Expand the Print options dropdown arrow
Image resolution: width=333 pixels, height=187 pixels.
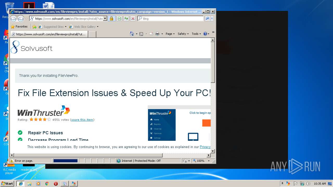162,34
